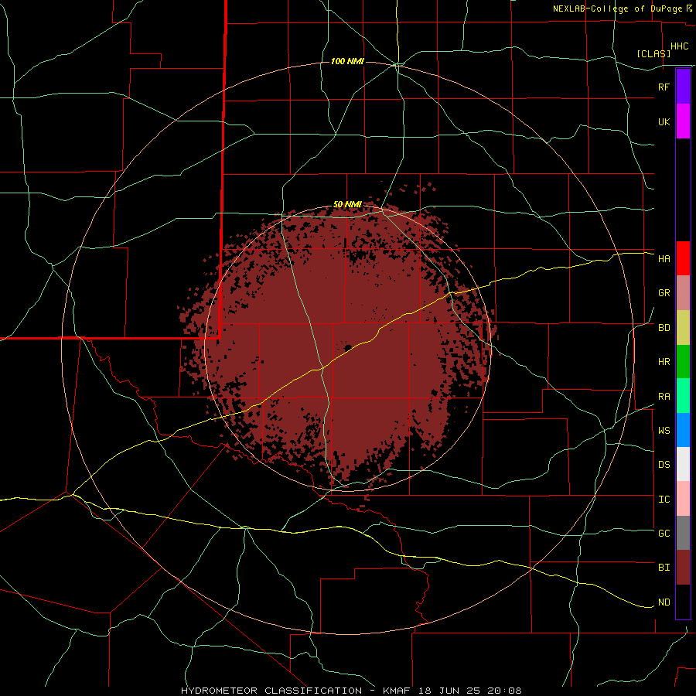Screen dimensions: 696x696
Task: Click the HR legend label
Action: pos(664,362)
